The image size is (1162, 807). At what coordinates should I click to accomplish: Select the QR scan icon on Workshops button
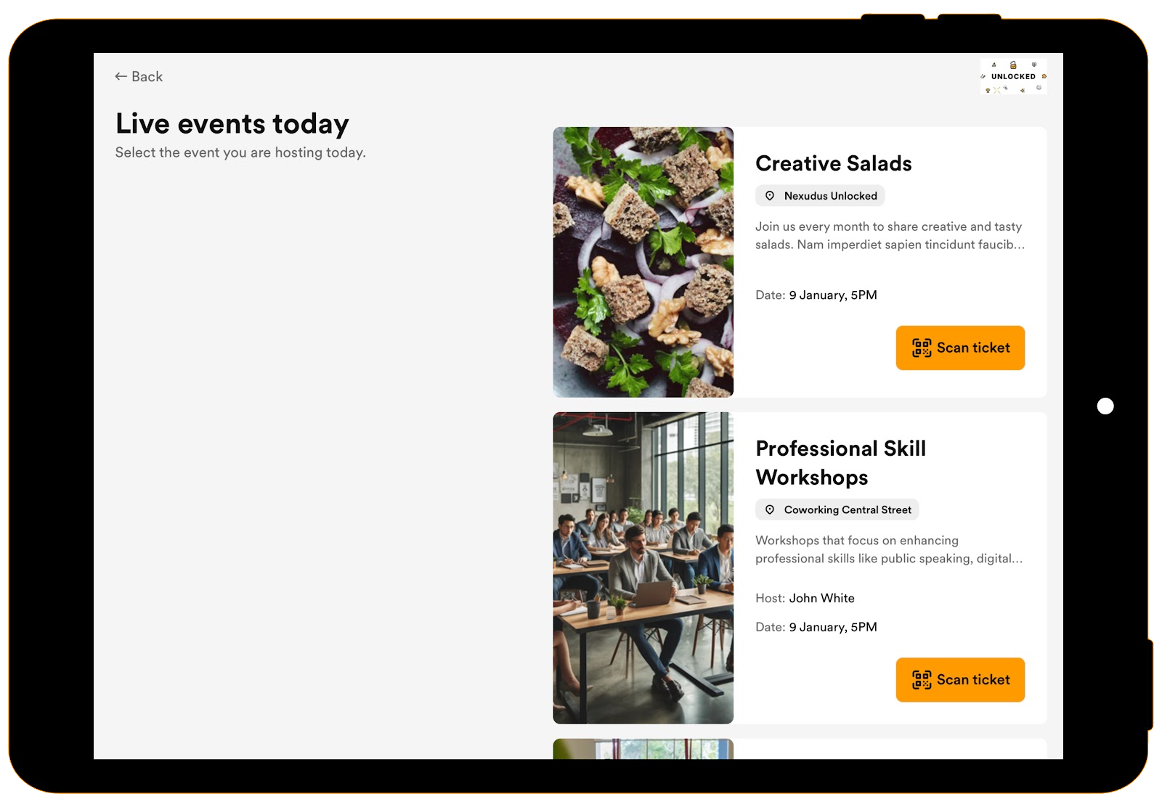[x=920, y=679]
